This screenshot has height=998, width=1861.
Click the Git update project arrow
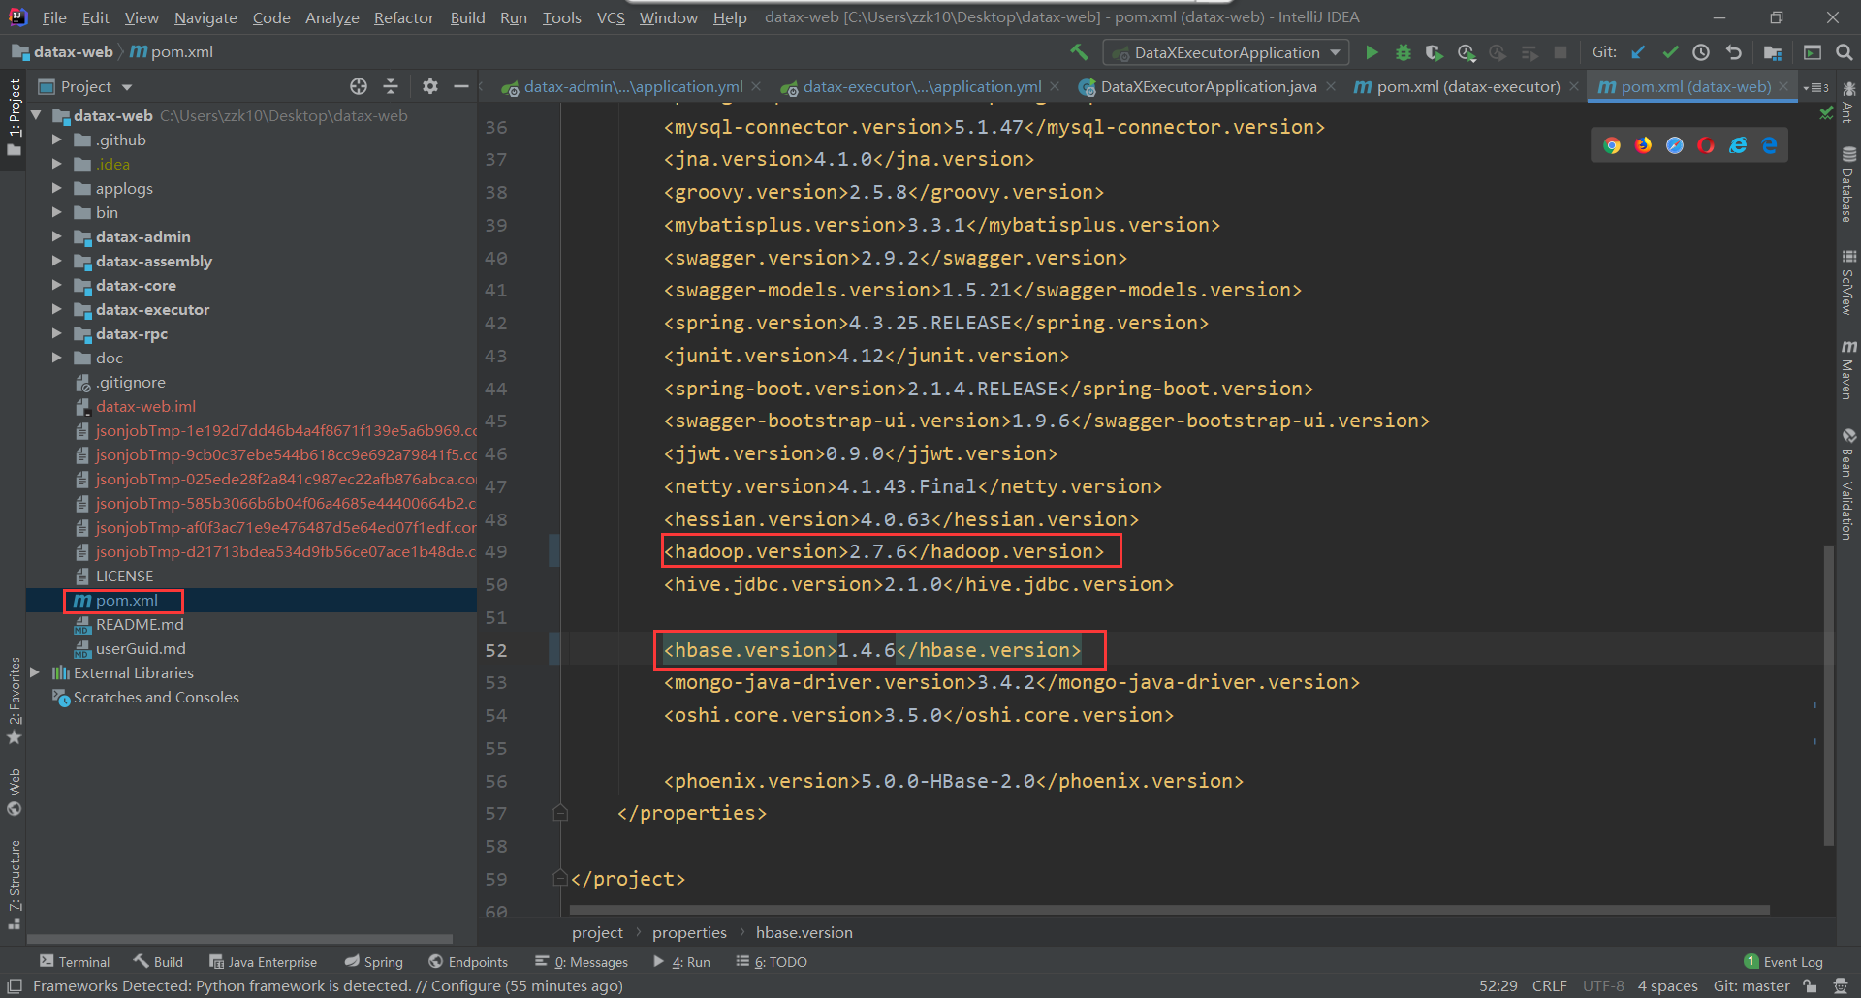(x=1638, y=52)
